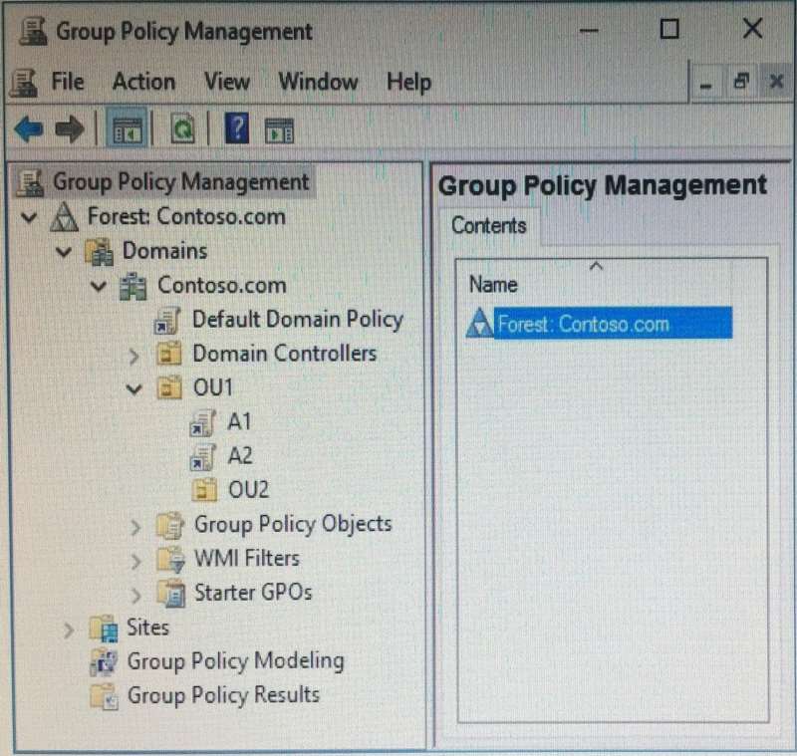
Task: Collapse the Forest: Contoso.com node
Action: (29, 217)
